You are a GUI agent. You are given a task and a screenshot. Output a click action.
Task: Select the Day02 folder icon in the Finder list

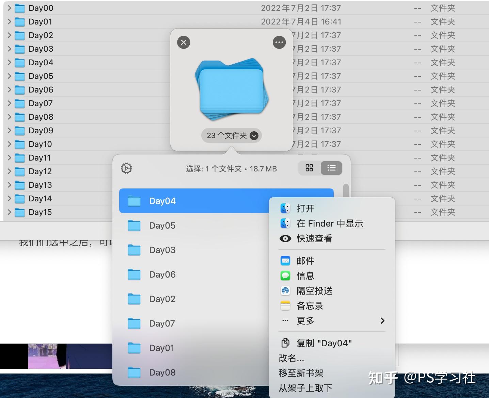(x=20, y=35)
